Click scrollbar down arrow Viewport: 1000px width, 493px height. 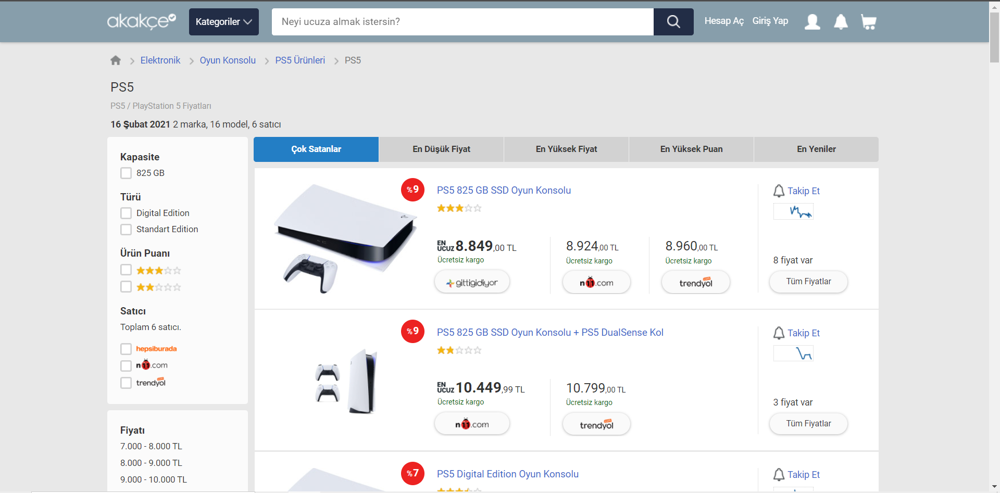[994, 487]
